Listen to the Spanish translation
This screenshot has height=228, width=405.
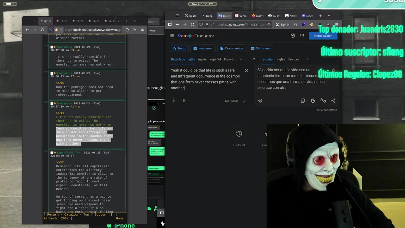point(260,101)
